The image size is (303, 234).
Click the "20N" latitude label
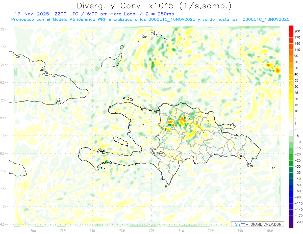[x=4, y=100]
